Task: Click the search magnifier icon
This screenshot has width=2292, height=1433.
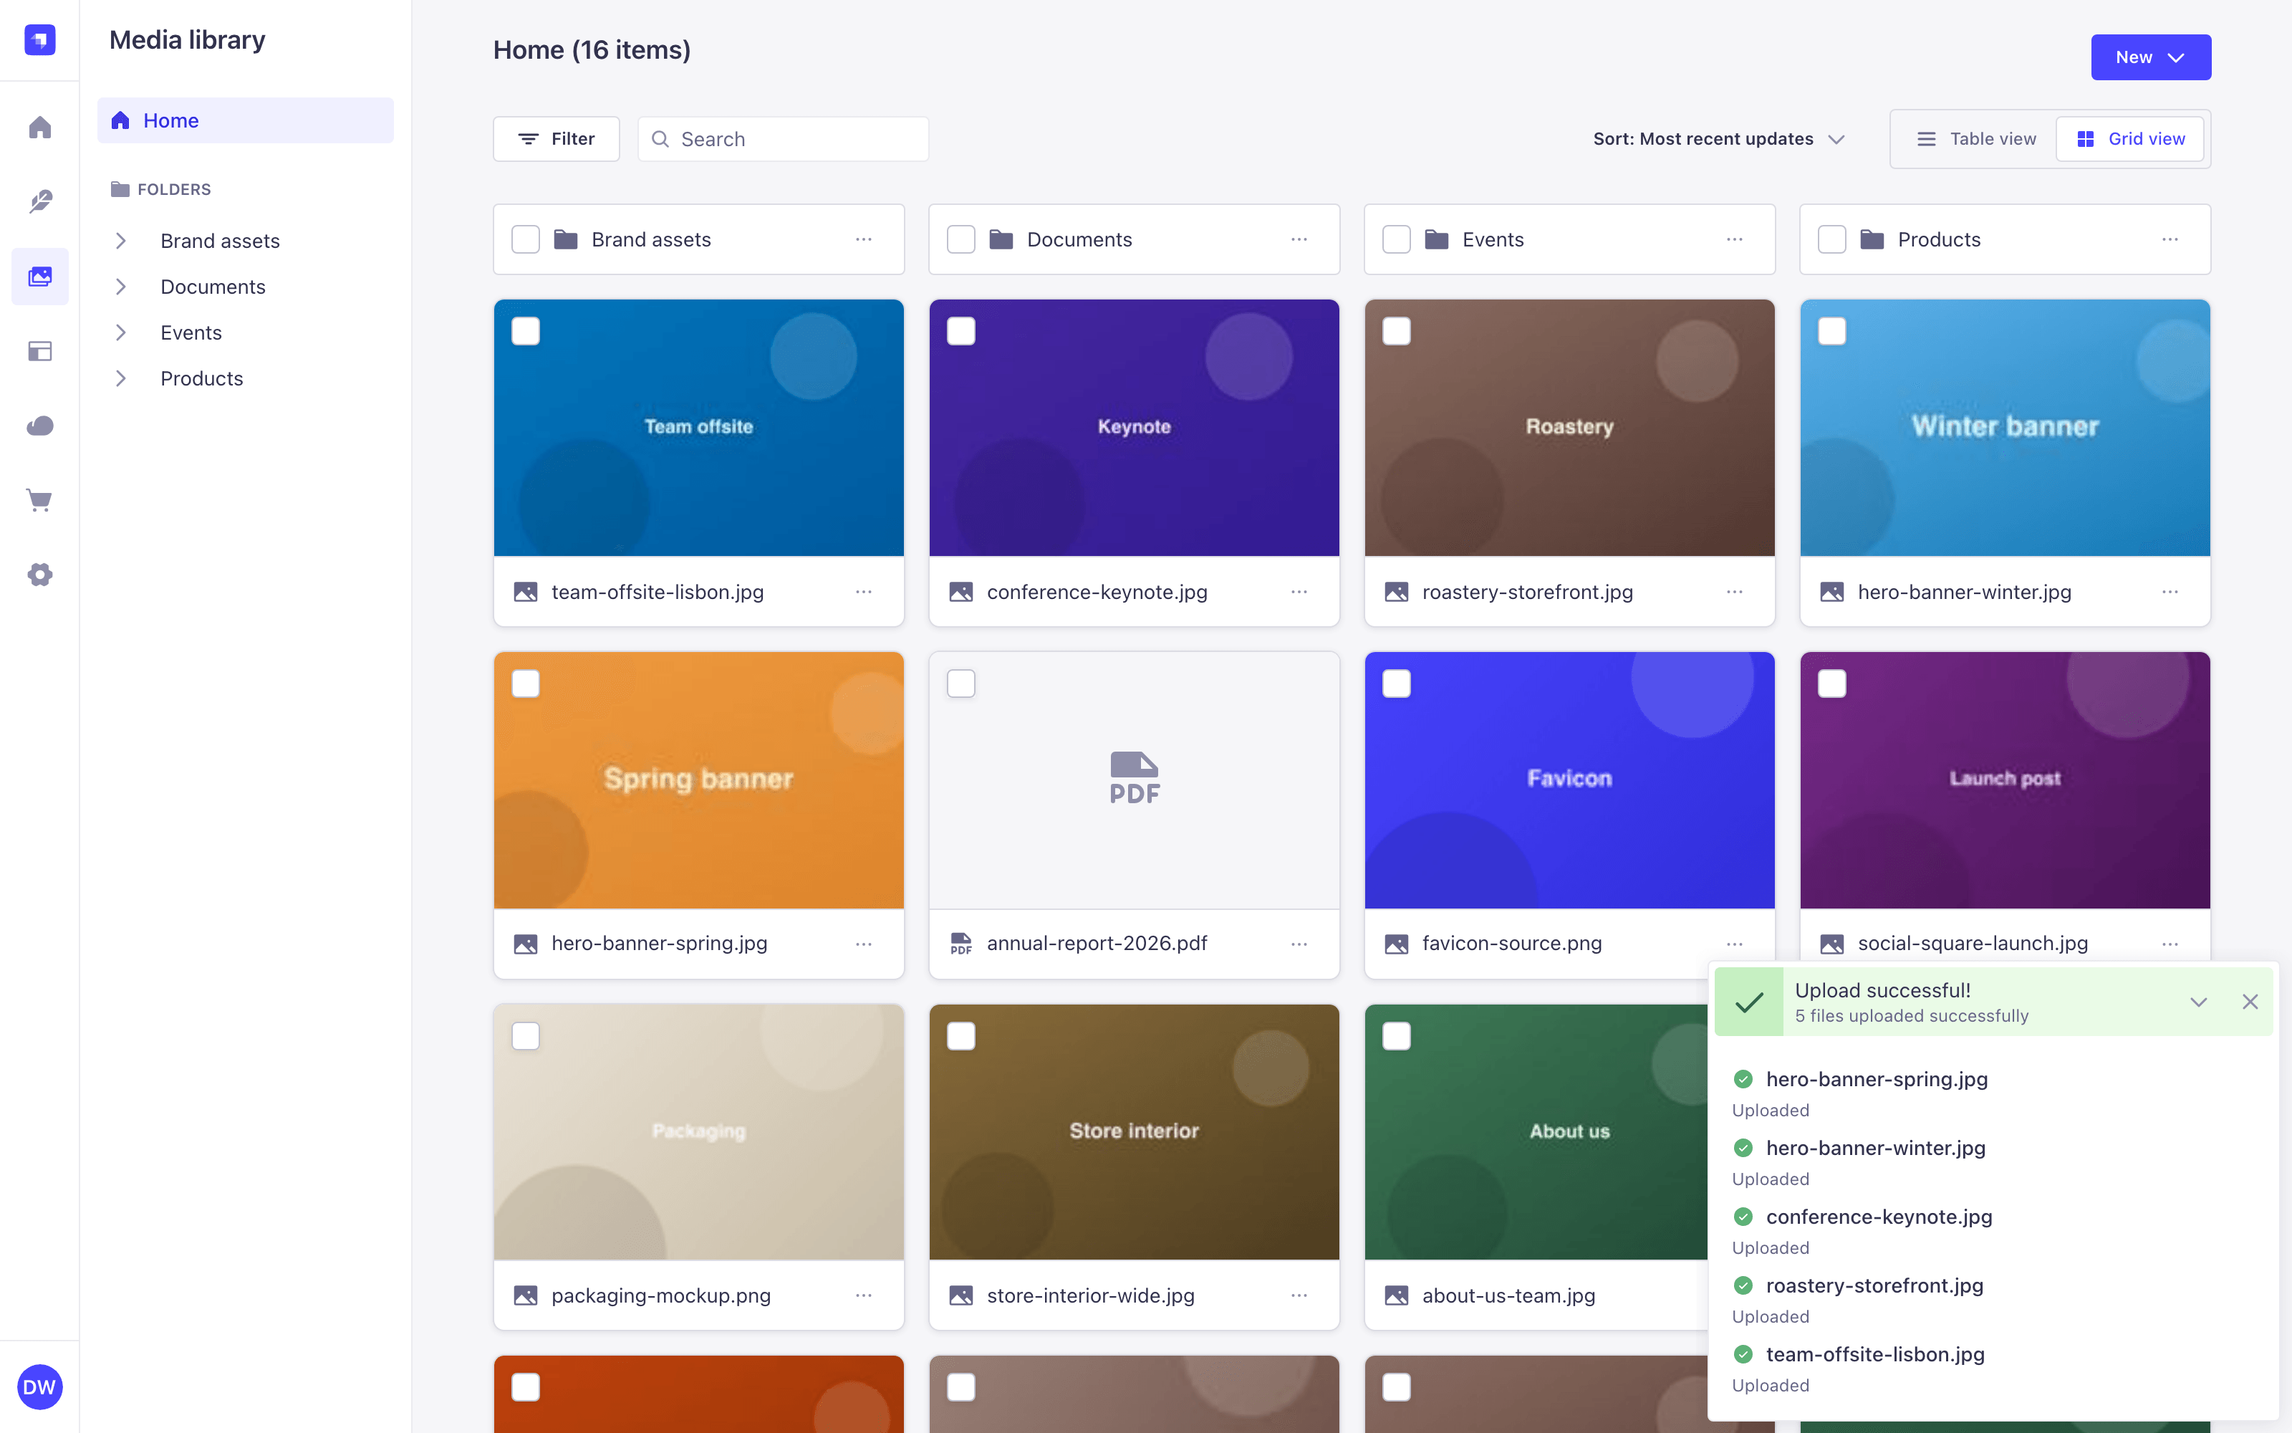Action: [x=660, y=139]
